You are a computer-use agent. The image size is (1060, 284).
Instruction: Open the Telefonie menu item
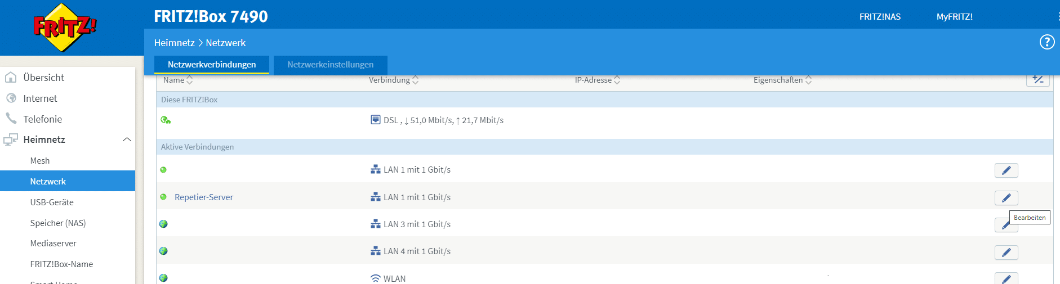tap(42, 119)
